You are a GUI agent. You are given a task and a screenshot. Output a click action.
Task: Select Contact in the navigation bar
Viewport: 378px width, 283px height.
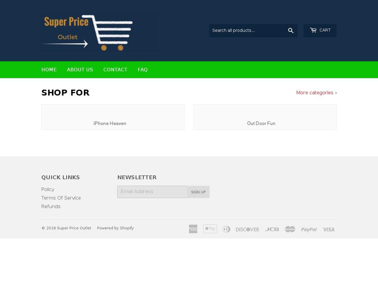coord(115,70)
